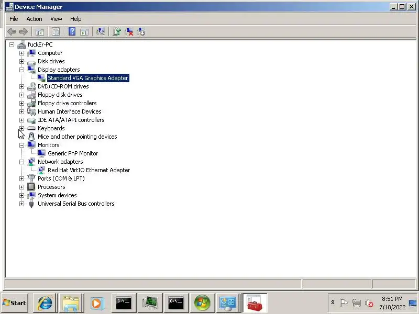Click the blue Help question mark icon

click(72, 32)
